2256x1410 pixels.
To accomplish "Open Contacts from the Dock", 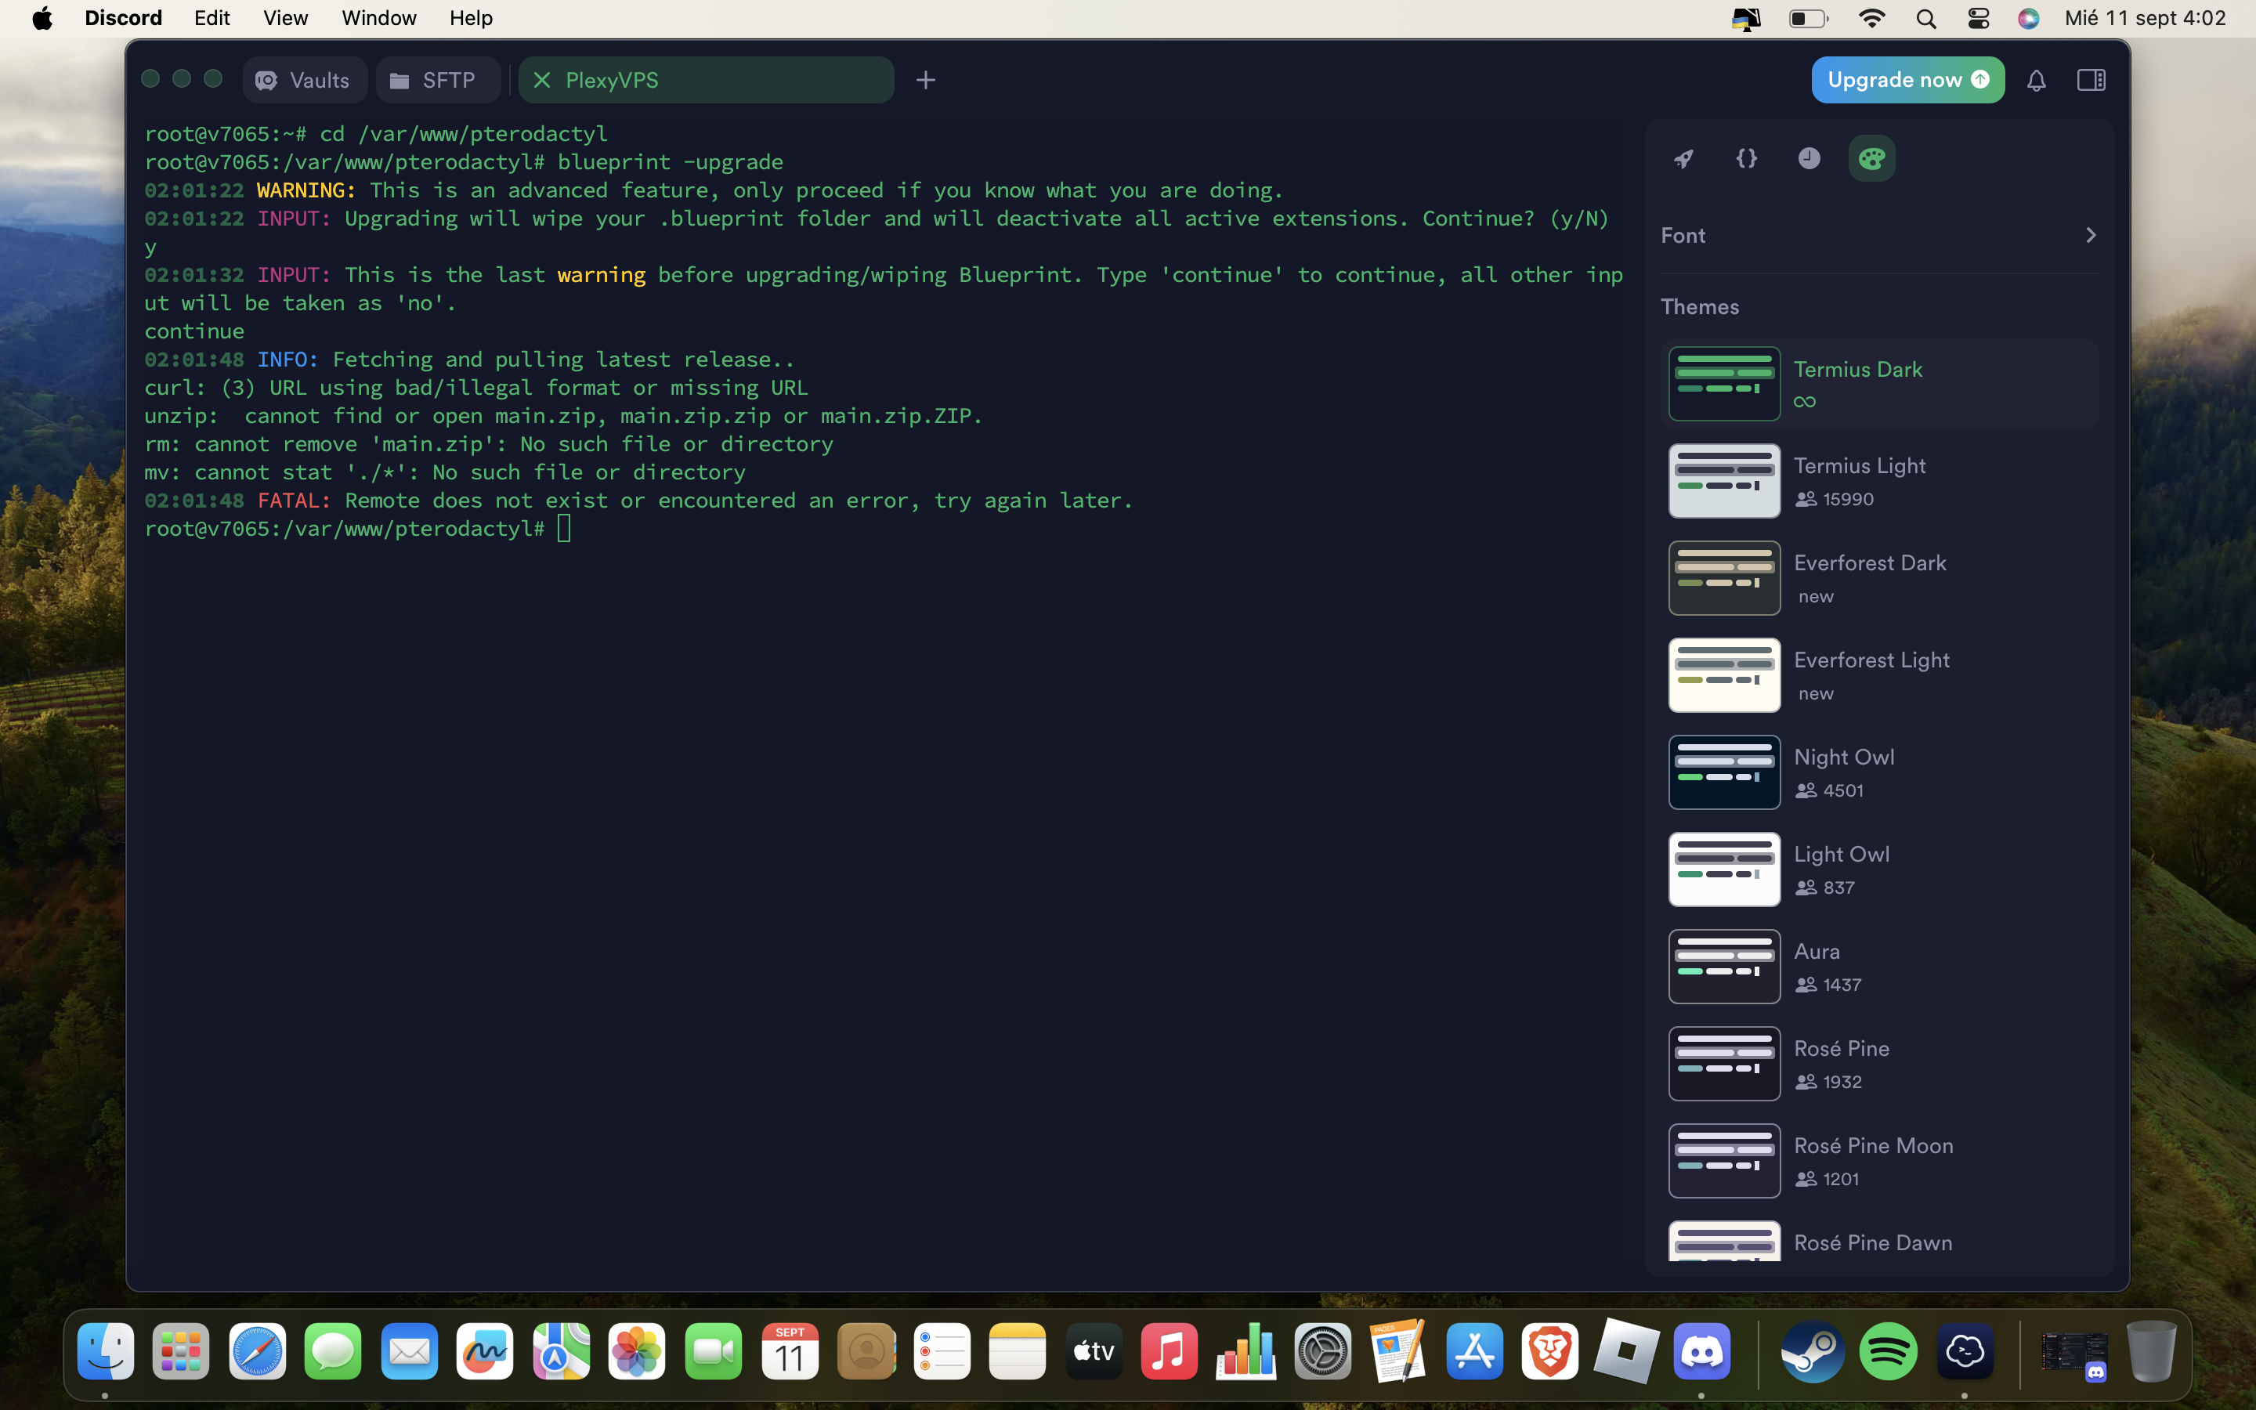I will 866,1351.
